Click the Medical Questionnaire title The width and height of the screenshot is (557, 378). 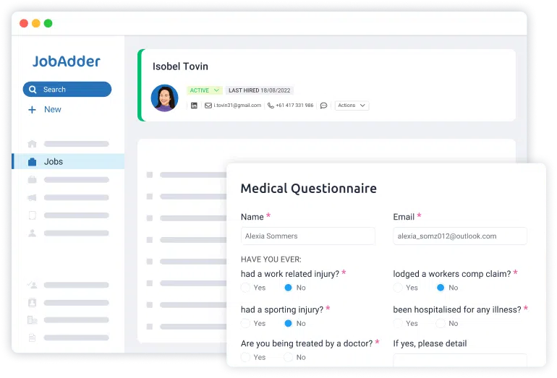308,189
